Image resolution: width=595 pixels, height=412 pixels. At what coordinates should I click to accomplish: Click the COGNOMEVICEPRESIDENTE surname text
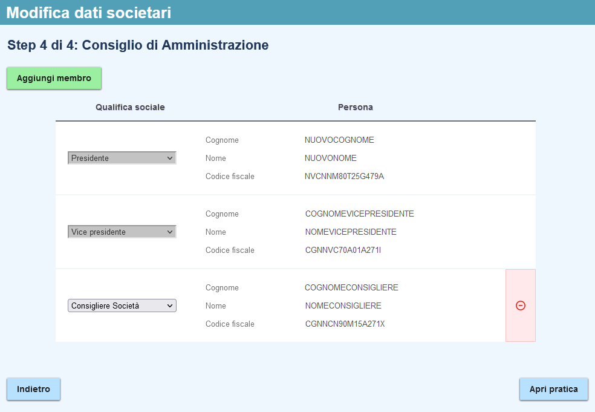(359, 214)
